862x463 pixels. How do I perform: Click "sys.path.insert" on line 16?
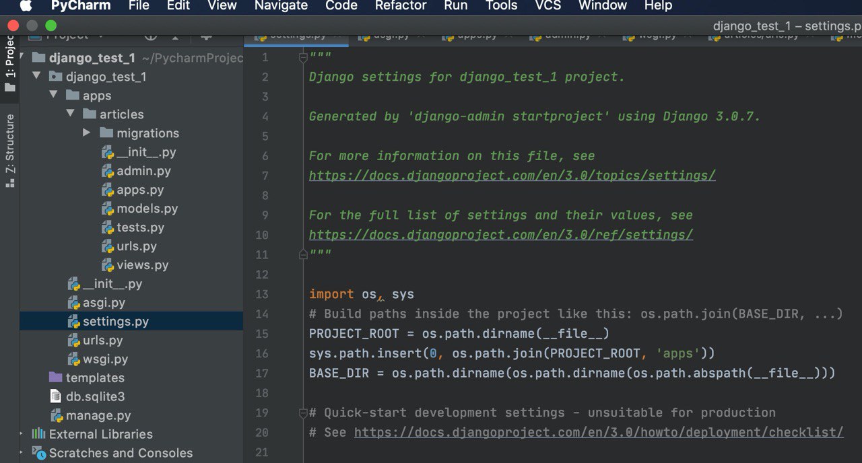366,353
